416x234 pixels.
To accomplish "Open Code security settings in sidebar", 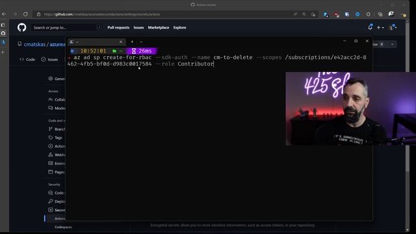I will (x=57, y=193).
